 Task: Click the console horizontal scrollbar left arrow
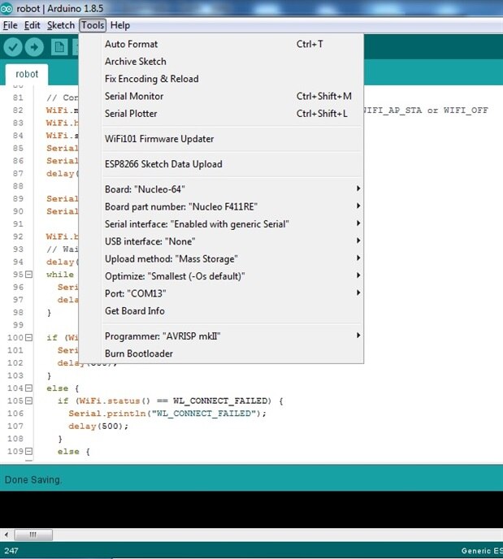[x=7, y=535]
